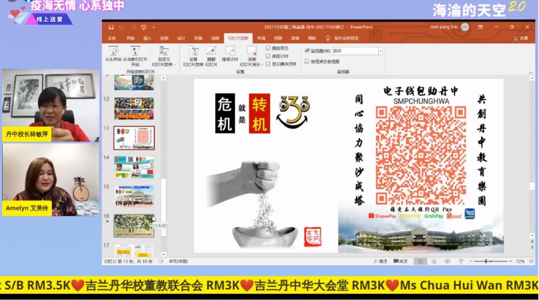Toggle the Play Narrations (播放旁白) checkbox
Viewport: 539px width, 300px height.
pyautogui.click(x=268, y=48)
